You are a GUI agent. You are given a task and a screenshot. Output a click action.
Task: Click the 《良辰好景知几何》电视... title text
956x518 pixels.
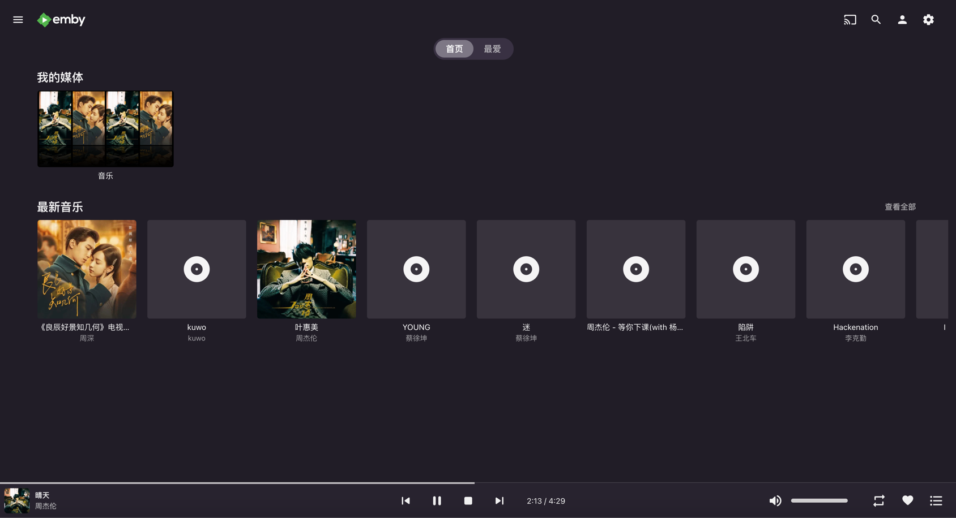[x=84, y=327]
